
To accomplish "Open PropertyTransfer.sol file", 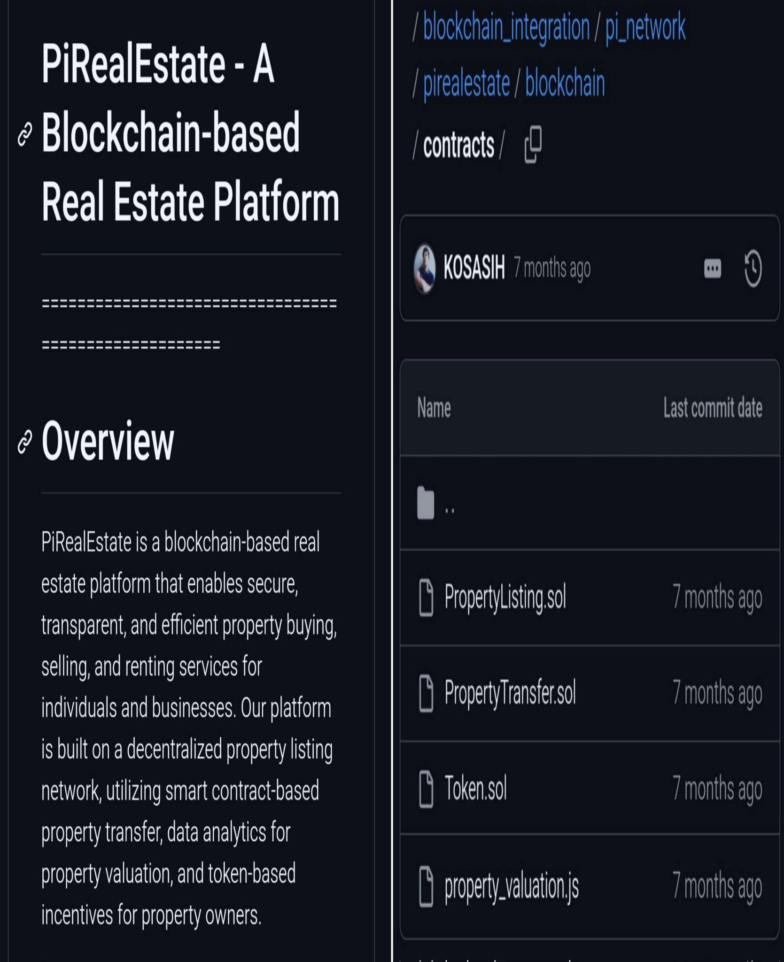I will (510, 693).
